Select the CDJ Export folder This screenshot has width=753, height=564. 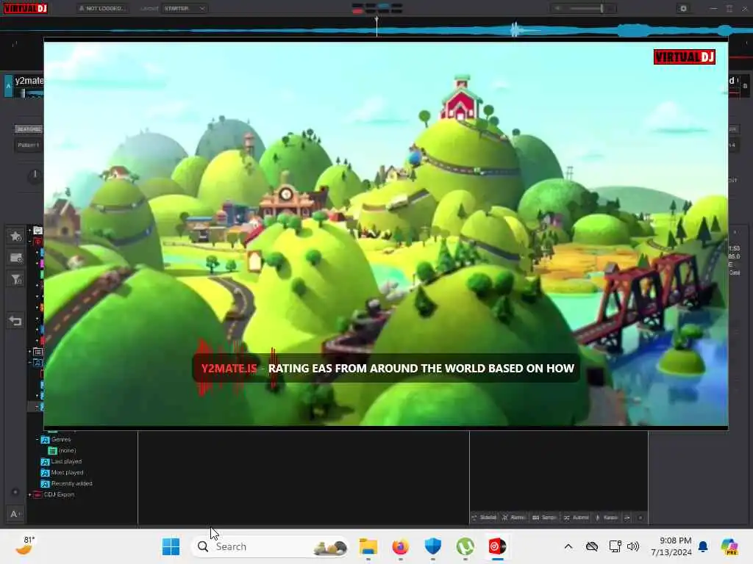tap(59, 494)
